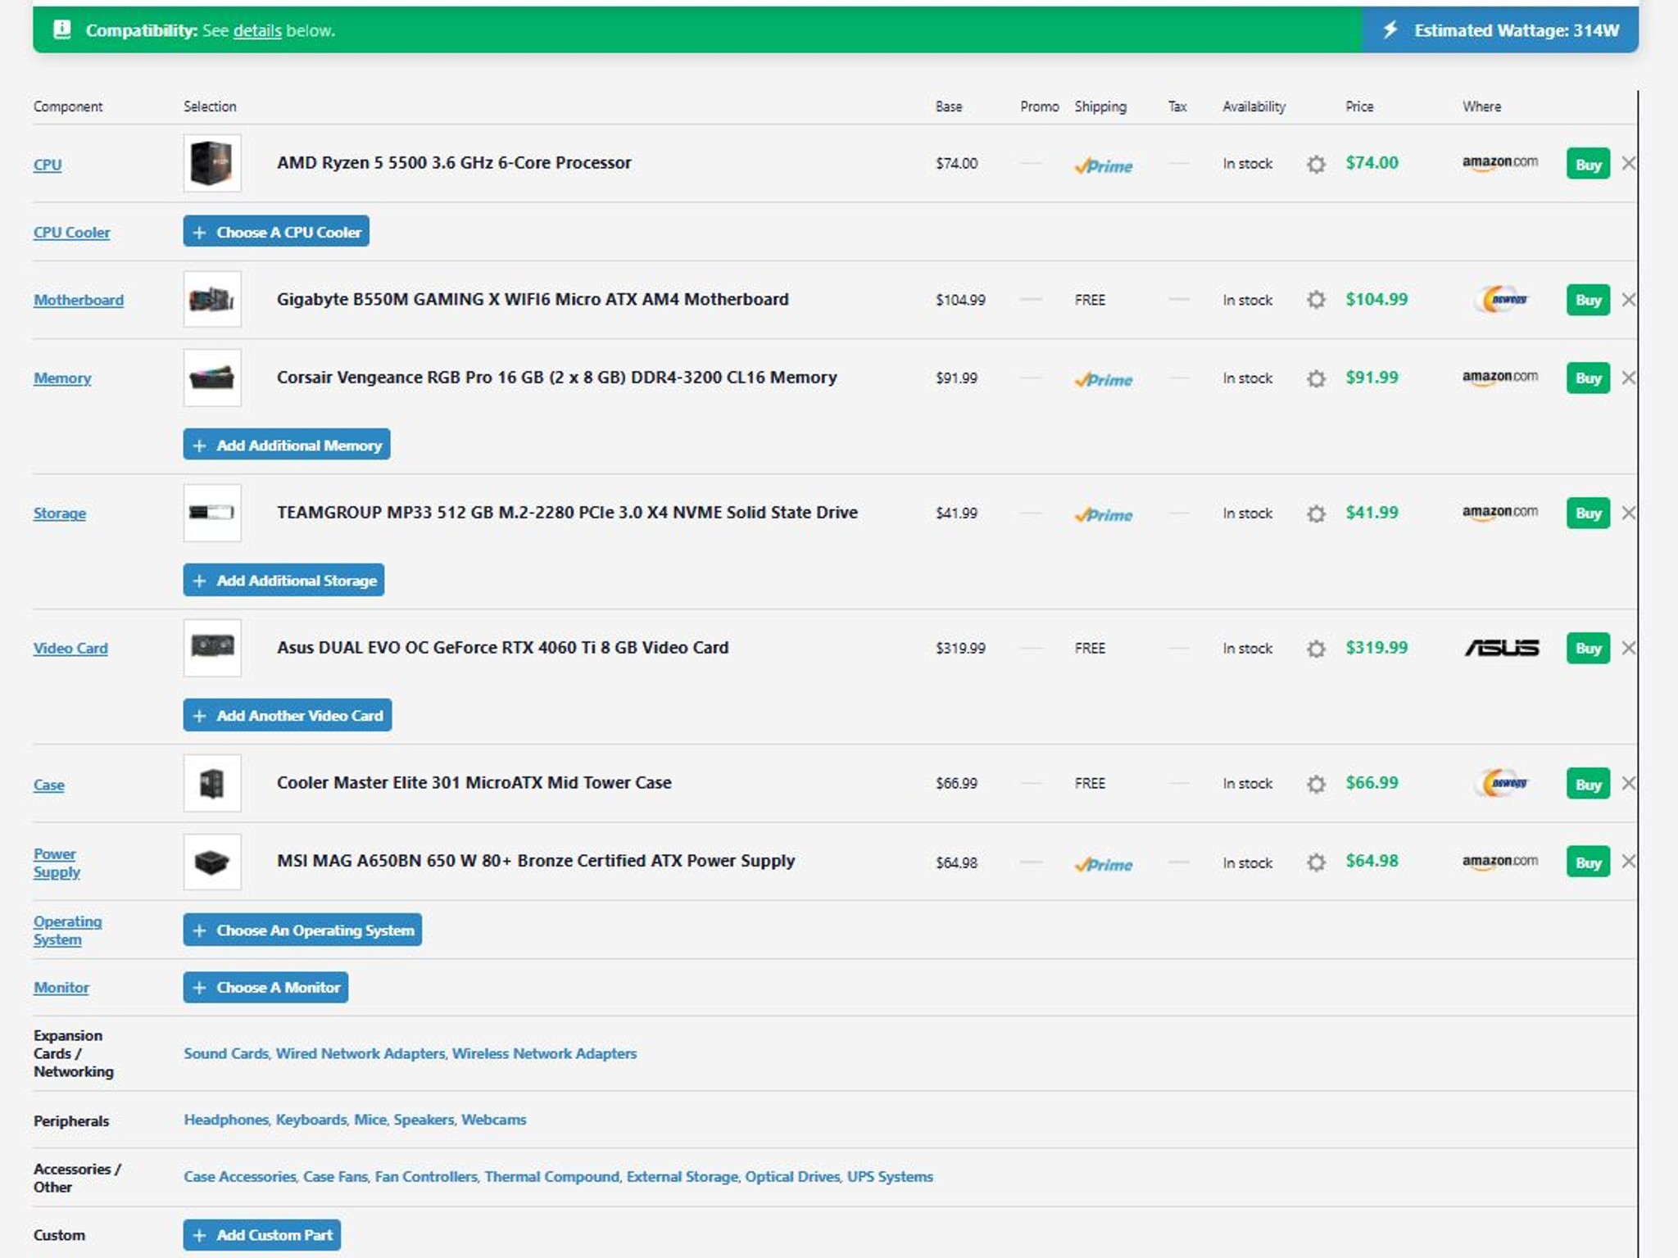Click the gear icon for the Cooler Master case
This screenshot has height=1258, width=1678.
tap(1316, 784)
